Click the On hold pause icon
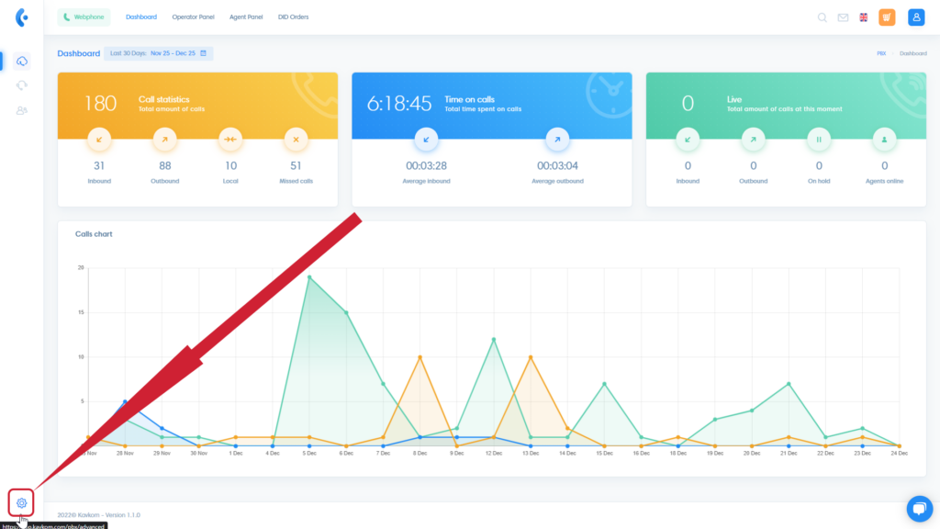Viewport: 940px width, 529px height. [819, 140]
